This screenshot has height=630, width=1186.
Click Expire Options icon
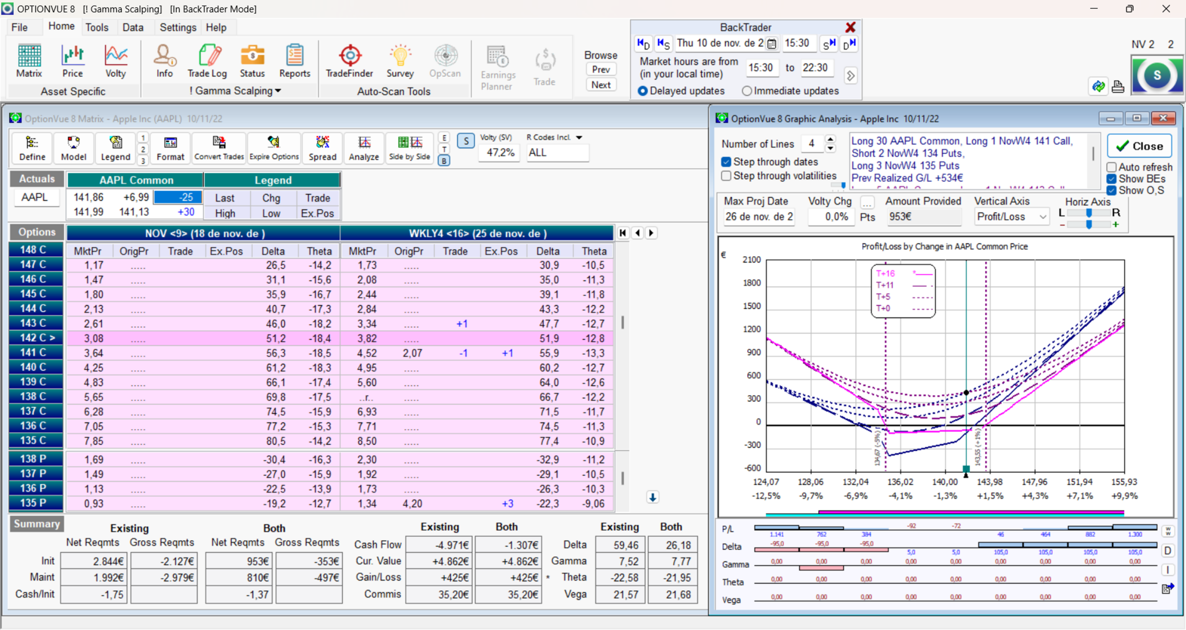click(x=274, y=148)
